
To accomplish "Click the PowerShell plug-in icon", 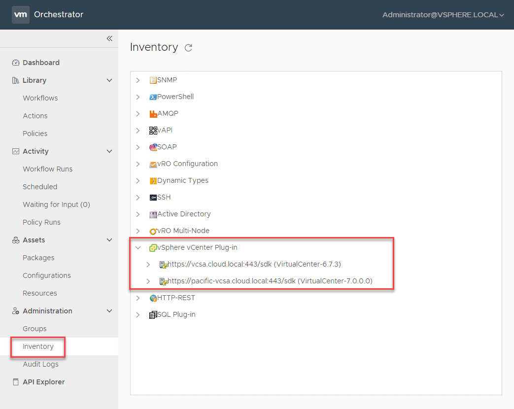I will point(154,97).
